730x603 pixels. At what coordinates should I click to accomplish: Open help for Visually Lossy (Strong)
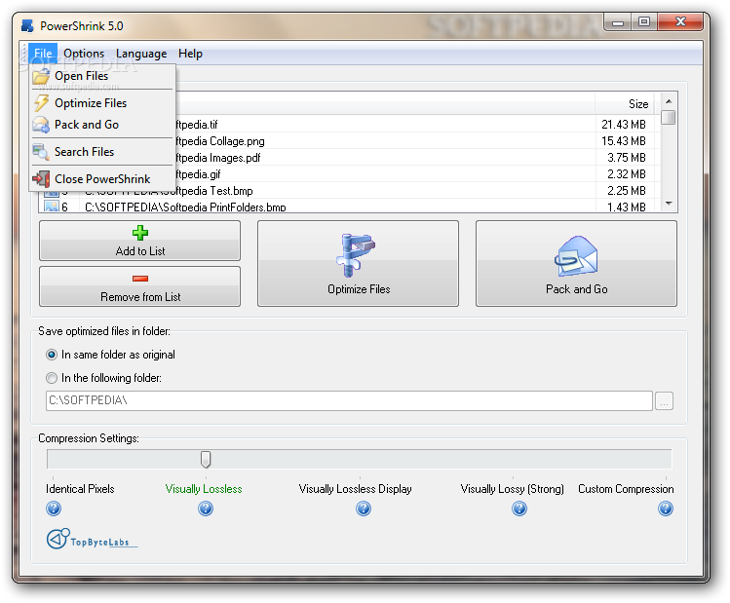[x=519, y=509]
